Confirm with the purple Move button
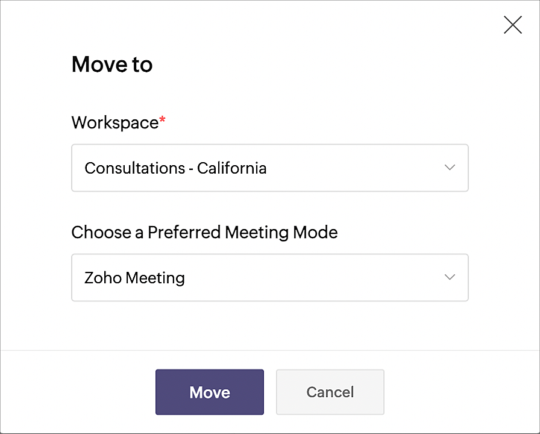Image resolution: width=540 pixels, height=434 pixels. tap(210, 392)
